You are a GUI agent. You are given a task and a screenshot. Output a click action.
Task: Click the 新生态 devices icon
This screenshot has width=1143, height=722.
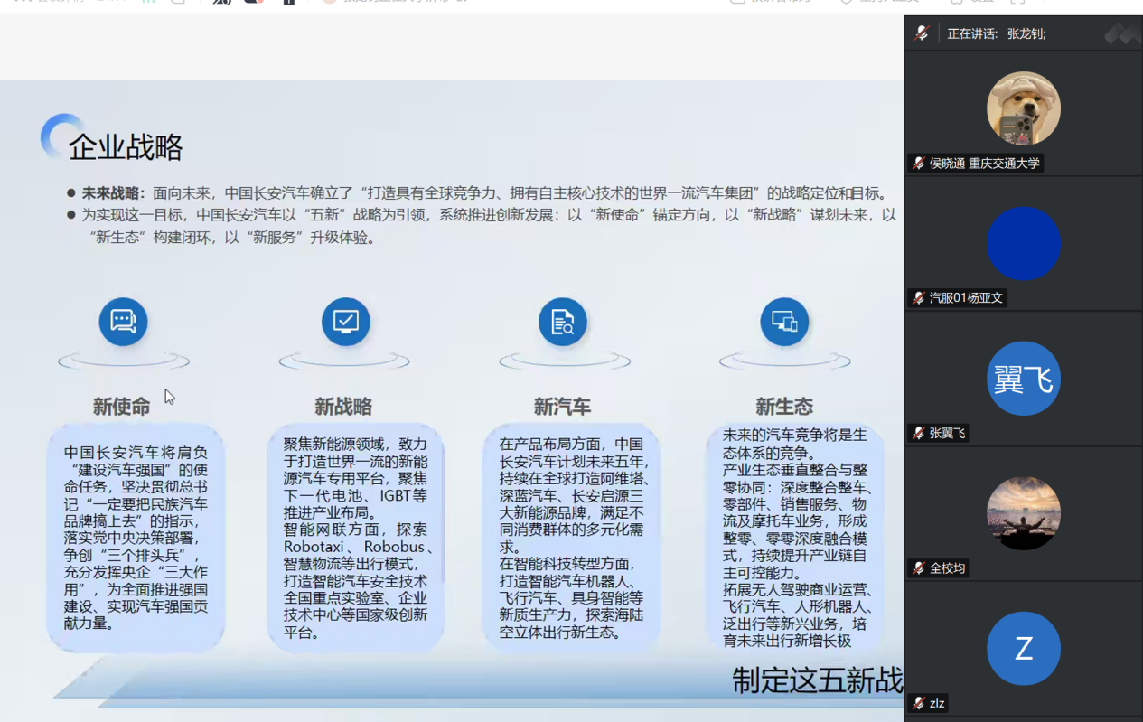pos(783,322)
